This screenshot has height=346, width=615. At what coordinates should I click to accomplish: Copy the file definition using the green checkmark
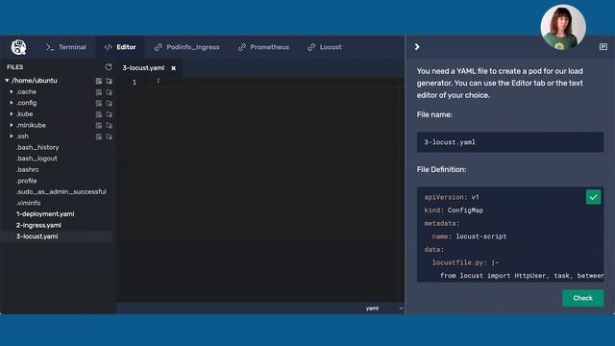593,197
